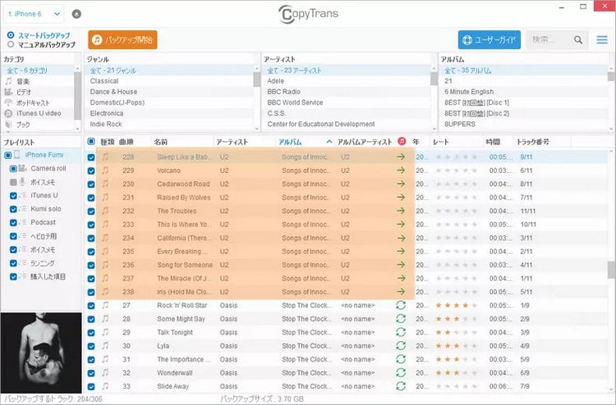Open the hamburger menu icon
This screenshot has width=616, height=405.
pyautogui.click(x=602, y=39)
